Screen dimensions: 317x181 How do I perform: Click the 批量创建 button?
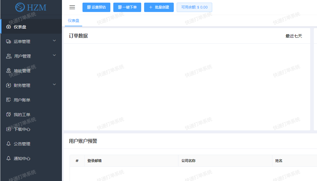pyautogui.click(x=159, y=7)
